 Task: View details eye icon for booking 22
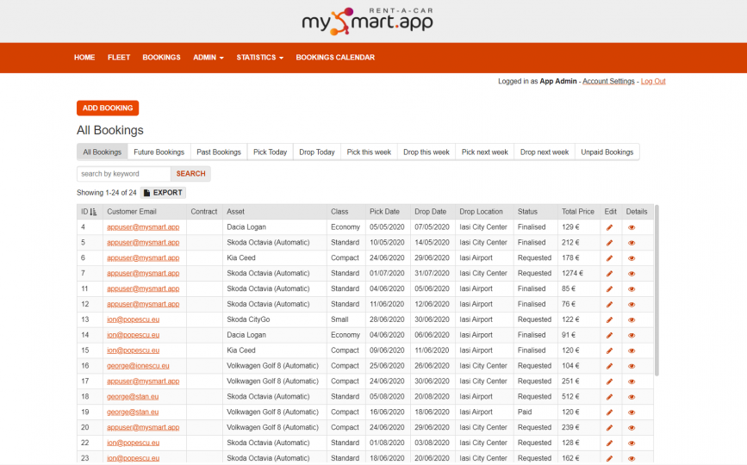coord(632,443)
